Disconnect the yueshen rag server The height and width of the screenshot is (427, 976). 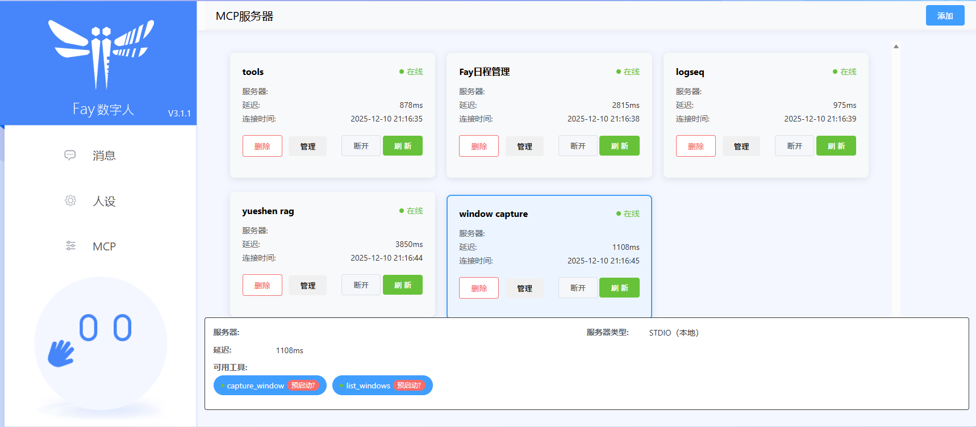(361, 285)
